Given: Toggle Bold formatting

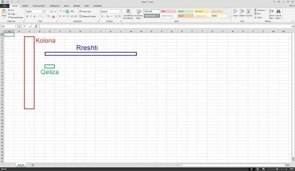Looking at the screenshot, I should pos(27,17).
